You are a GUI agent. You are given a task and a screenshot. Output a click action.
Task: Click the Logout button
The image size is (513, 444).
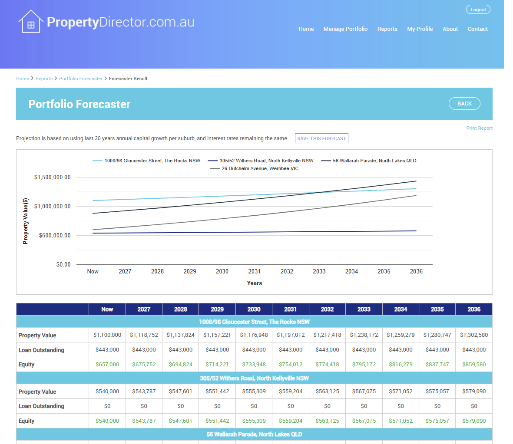click(478, 10)
